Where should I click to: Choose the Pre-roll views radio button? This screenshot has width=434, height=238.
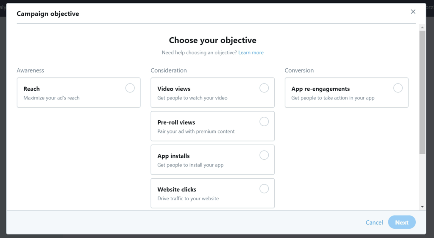click(264, 122)
